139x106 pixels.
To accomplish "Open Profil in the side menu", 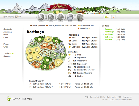I will pos(6,34).
